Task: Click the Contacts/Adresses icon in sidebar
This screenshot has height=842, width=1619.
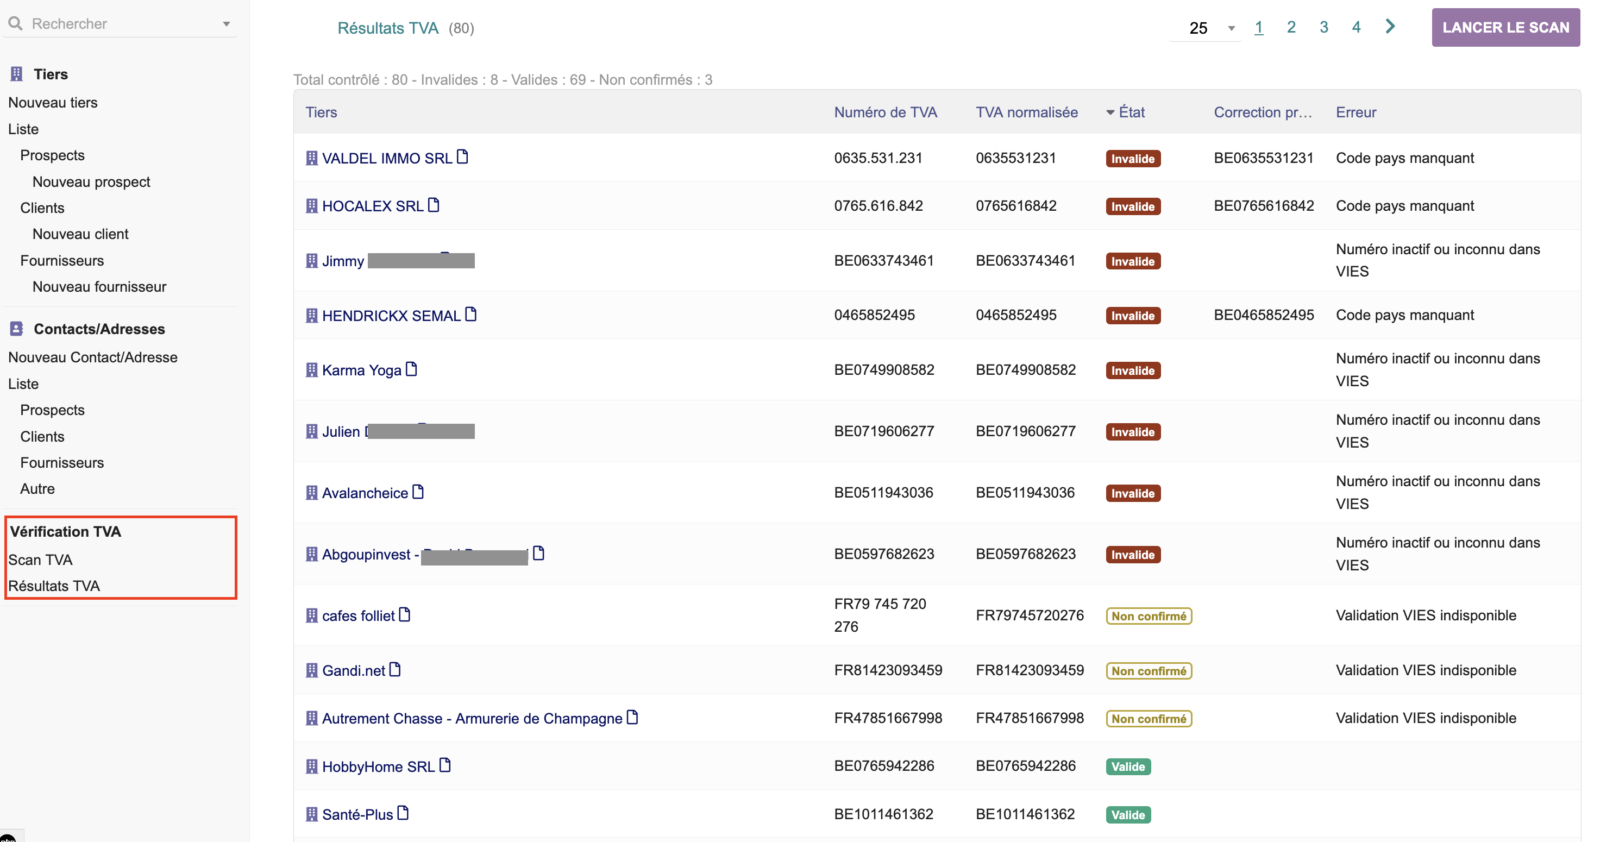Action: pos(16,329)
